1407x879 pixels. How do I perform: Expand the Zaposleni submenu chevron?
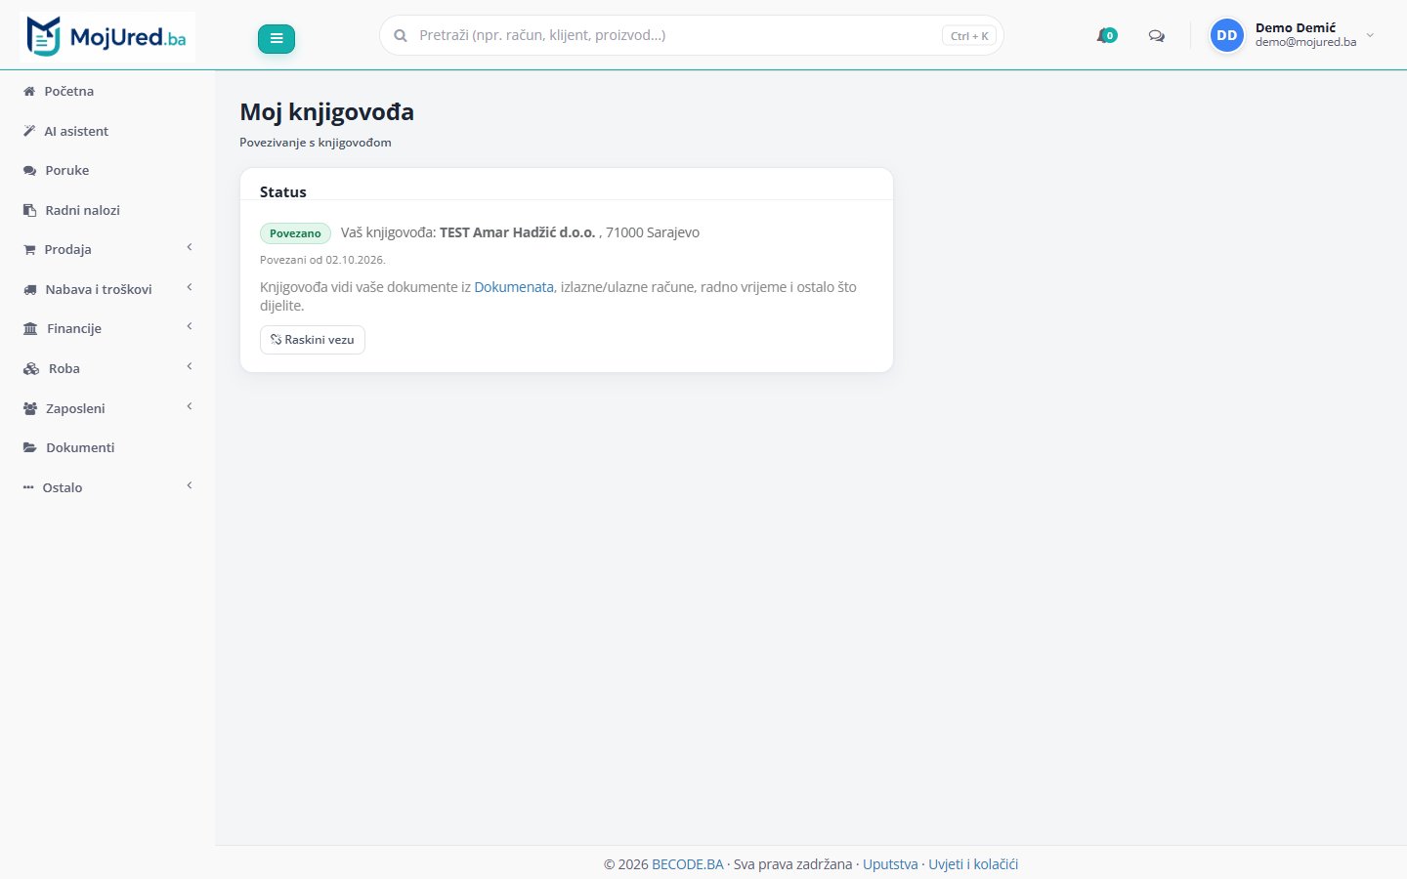(x=190, y=406)
